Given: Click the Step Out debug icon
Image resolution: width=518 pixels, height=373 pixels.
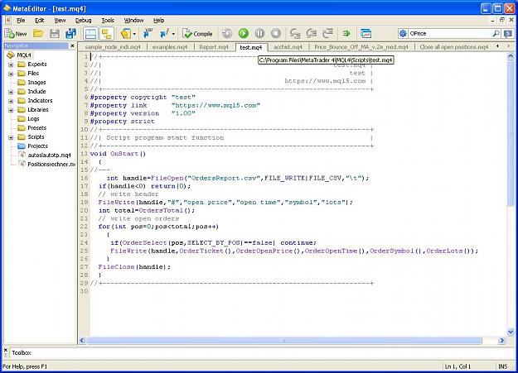Looking at the screenshot, I should [327, 33].
